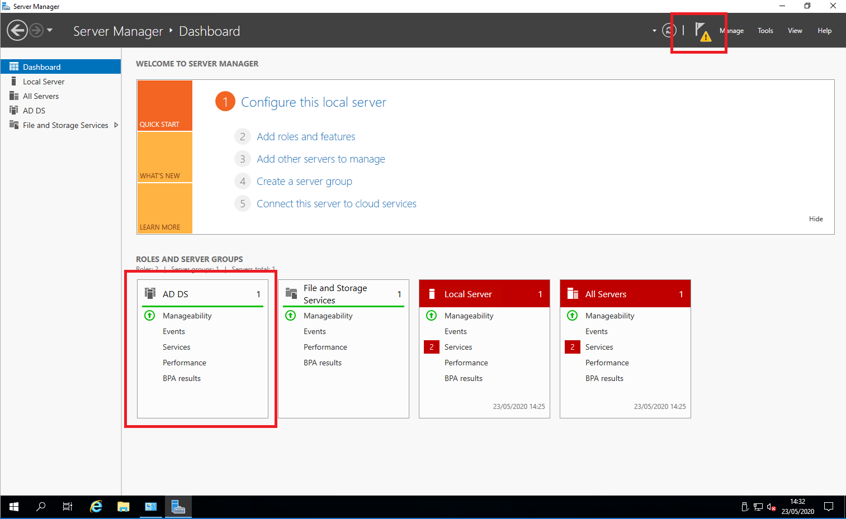The image size is (846, 519).
Task: Open the notifications flag with warning
Action: 702,31
